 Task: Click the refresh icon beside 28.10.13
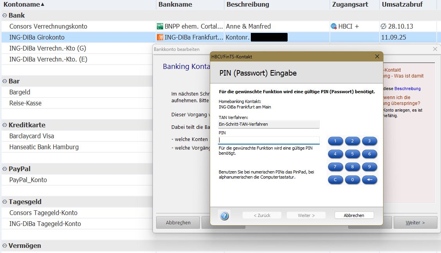point(383,26)
